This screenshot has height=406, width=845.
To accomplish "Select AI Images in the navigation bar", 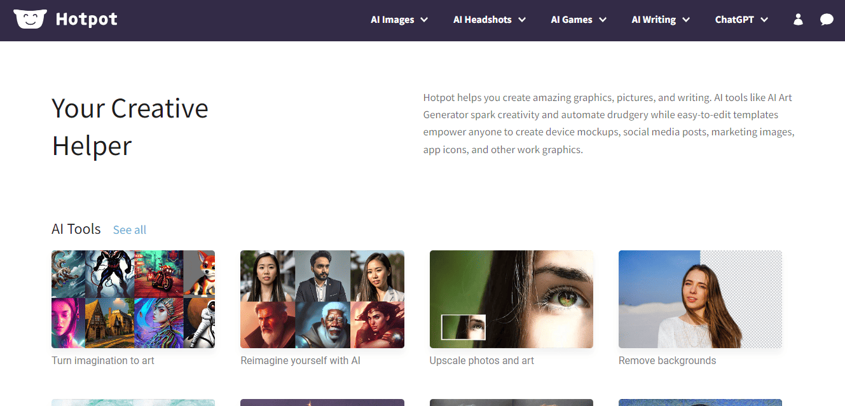I will coord(392,20).
